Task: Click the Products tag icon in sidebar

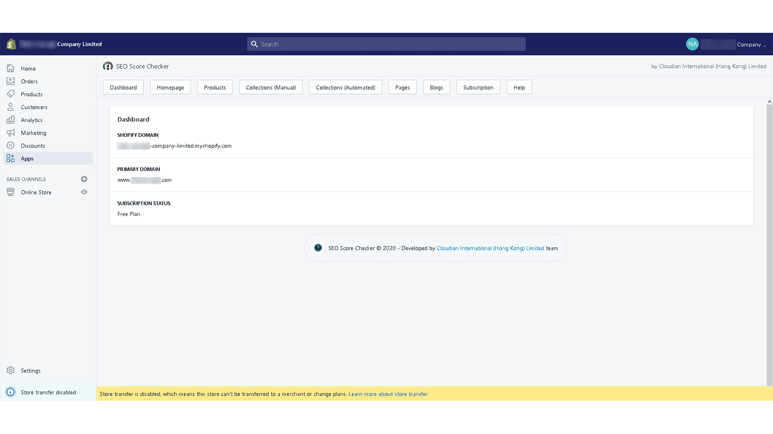Action: (11, 94)
